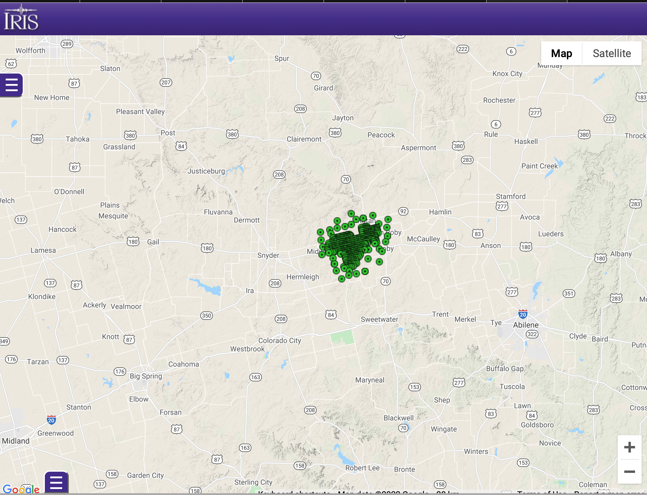Image resolution: width=647 pixels, height=495 pixels.
Task: Click the Highway 84 shield near Sweetwater
Action: coord(331,315)
